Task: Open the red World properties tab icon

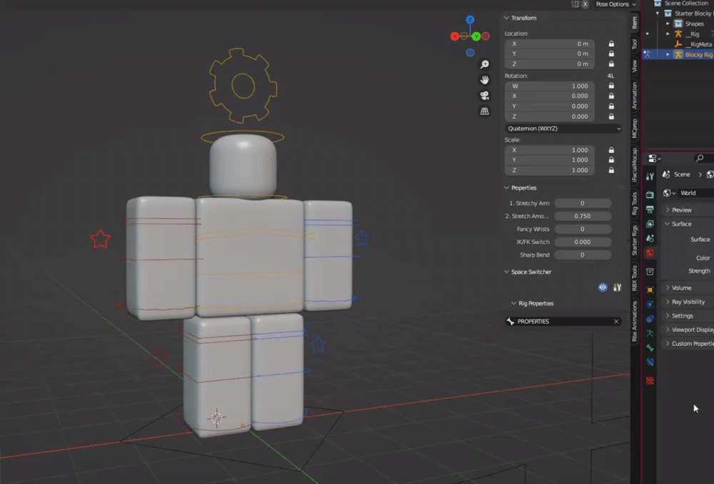Action: [x=650, y=253]
